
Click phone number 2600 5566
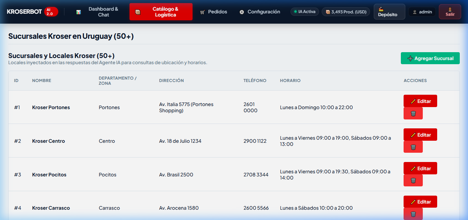click(x=256, y=208)
